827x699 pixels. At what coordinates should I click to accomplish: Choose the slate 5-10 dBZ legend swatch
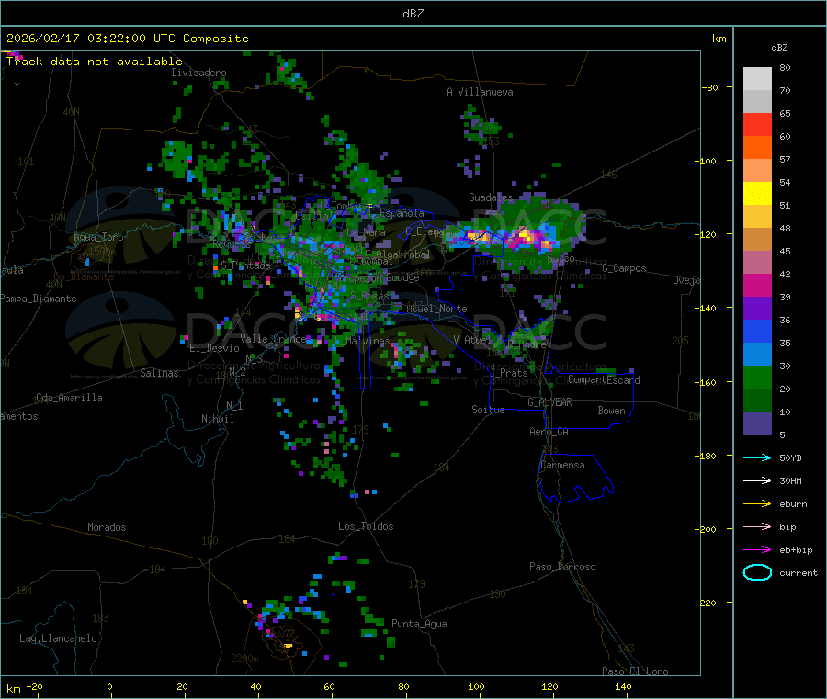(x=757, y=423)
